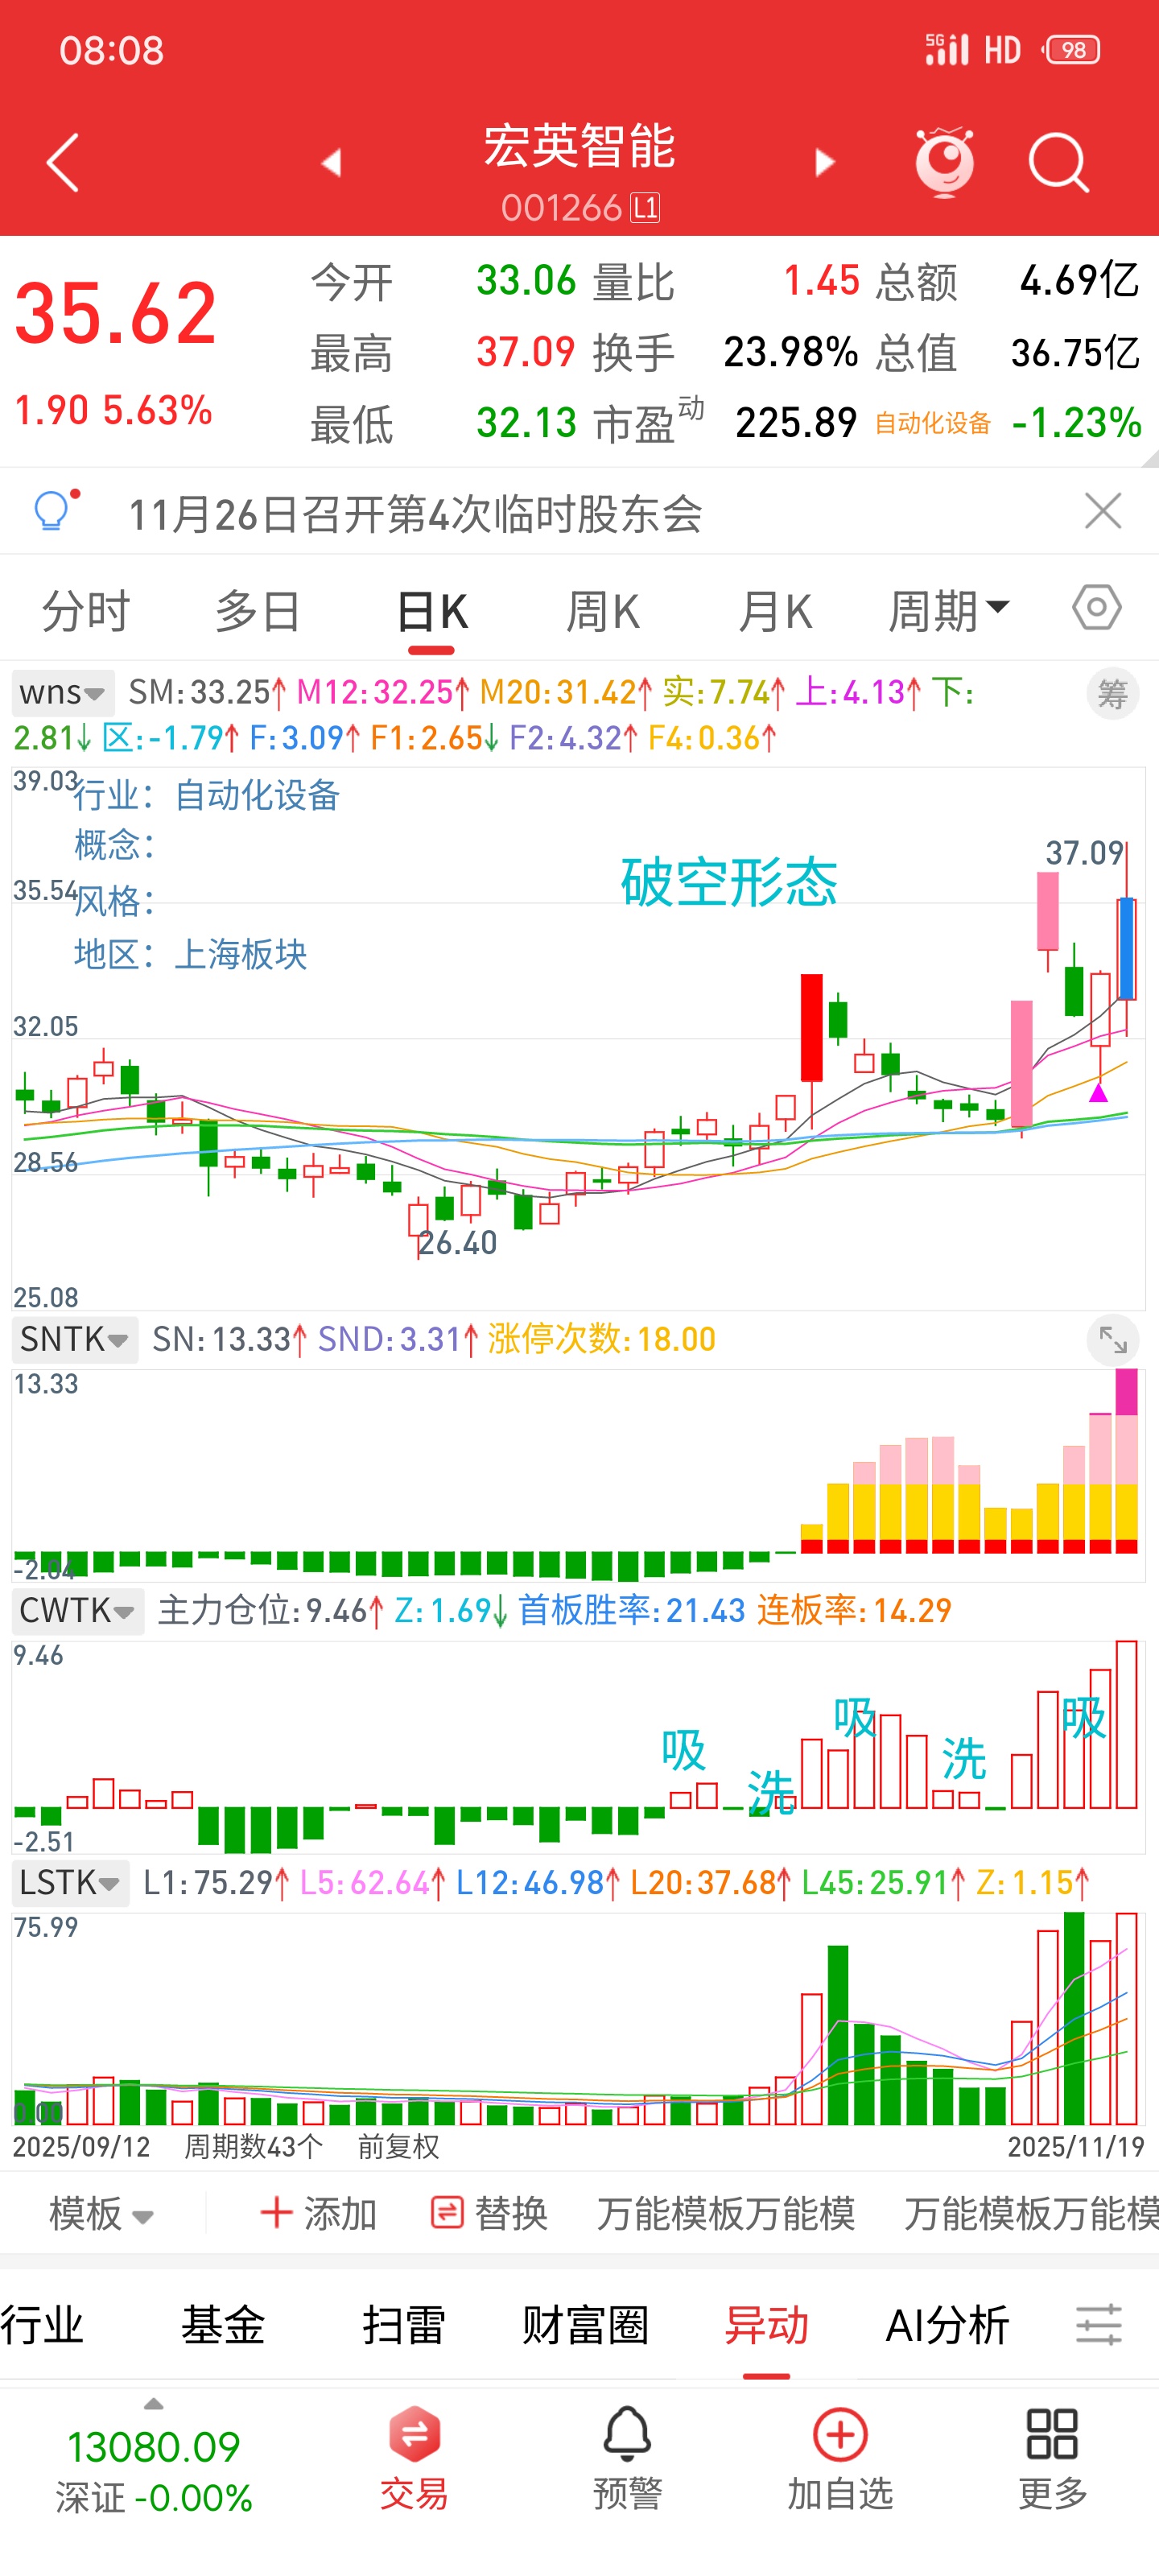1159x2576 pixels.
Task: Tap the 首板胜率:21.43 value
Action: (x=631, y=1611)
